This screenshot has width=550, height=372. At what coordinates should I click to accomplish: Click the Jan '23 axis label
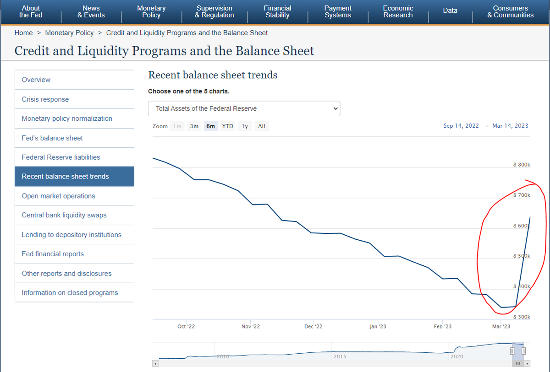pyautogui.click(x=378, y=326)
